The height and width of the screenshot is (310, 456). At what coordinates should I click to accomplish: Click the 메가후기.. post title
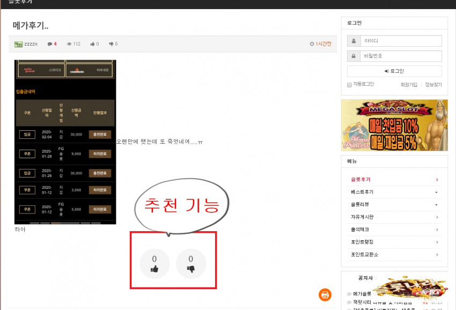(31, 26)
